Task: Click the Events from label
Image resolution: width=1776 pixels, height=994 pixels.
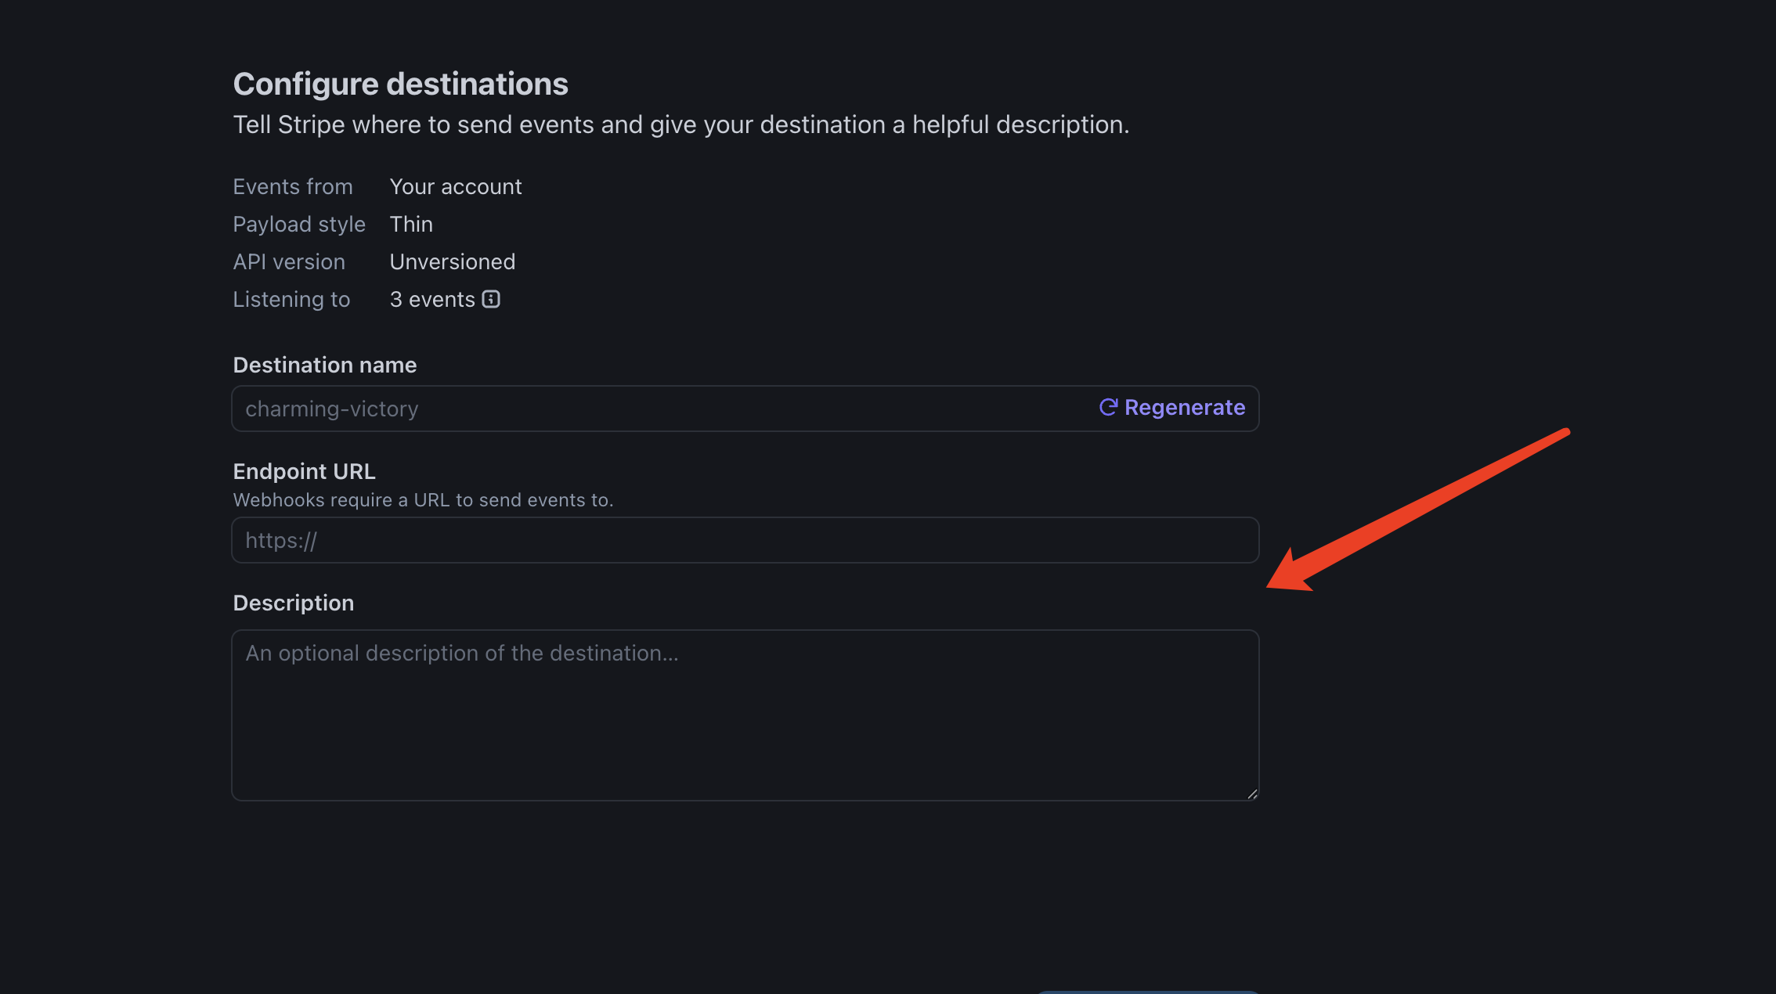Action: tap(293, 186)
